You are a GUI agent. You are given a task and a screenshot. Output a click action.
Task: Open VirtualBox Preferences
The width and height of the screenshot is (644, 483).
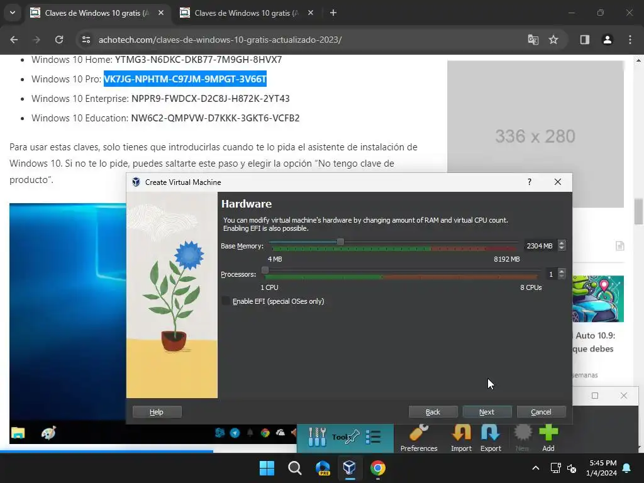[x=419, y=438]
